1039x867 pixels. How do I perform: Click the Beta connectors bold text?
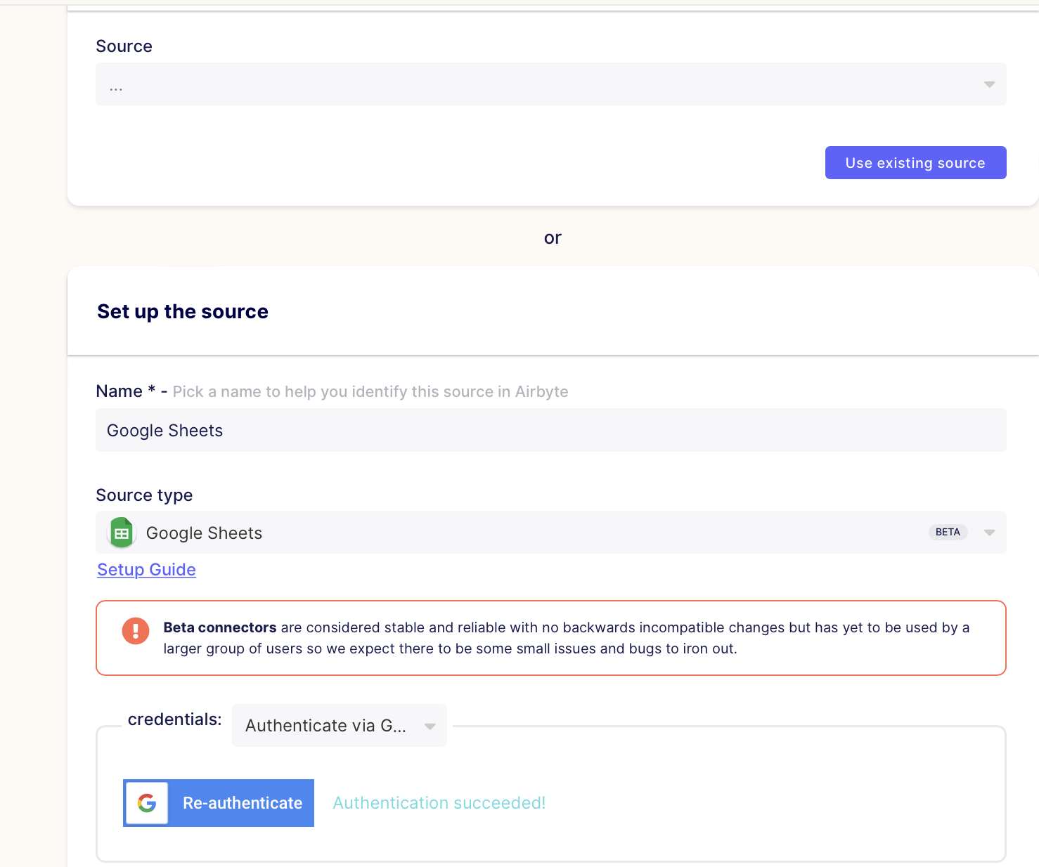click(220, 627)
